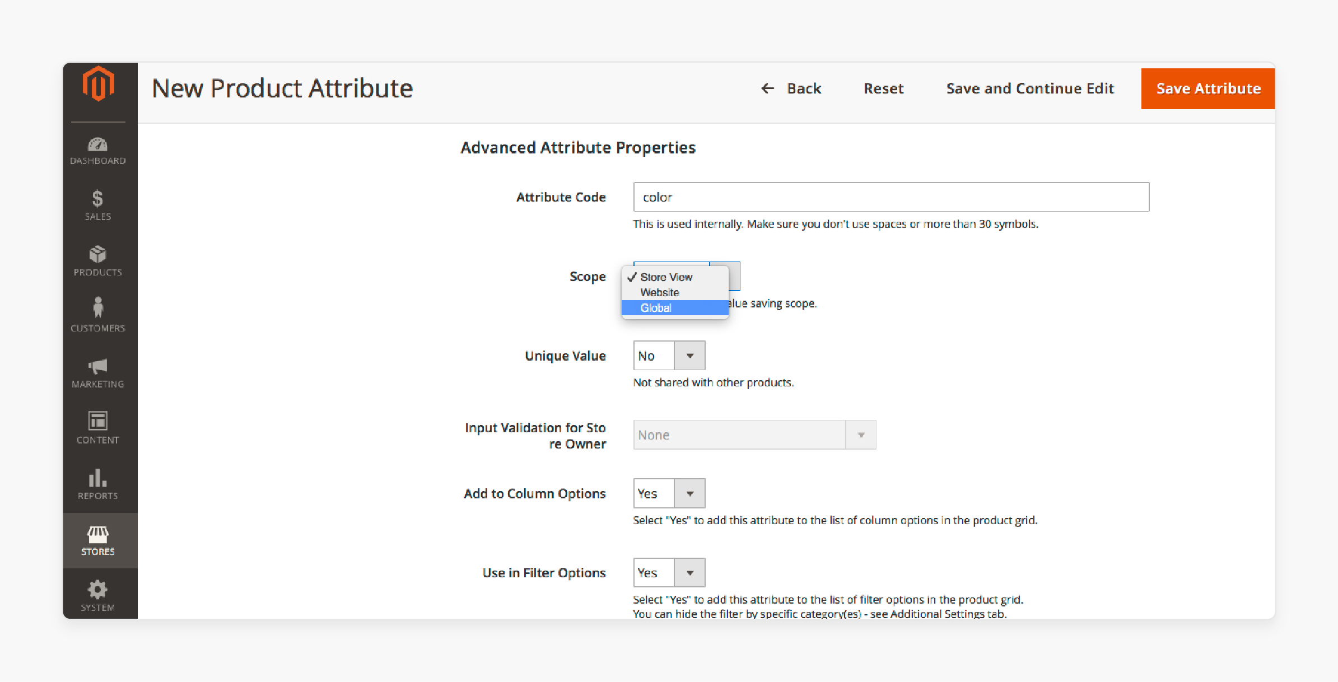Focus the Attribute Code input field
The width and height of the screenshot is (1338, 682).
click(x=891, y=197)
